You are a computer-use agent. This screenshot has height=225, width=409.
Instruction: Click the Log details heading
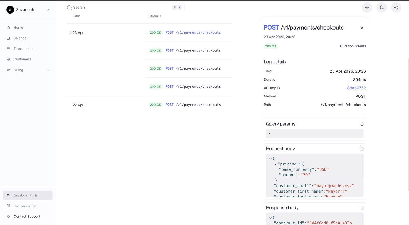[x=275, y=62]
